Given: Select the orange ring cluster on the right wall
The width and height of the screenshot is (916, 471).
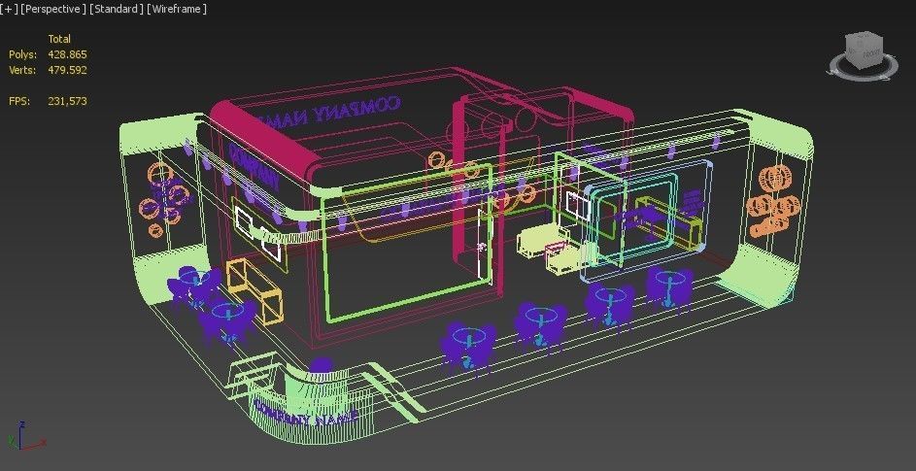Looking at the screenshot, I should tap(773, 202).
